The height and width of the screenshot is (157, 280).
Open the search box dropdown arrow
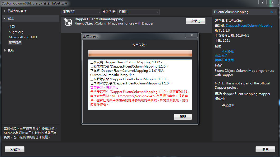click(x=276, y=12)
